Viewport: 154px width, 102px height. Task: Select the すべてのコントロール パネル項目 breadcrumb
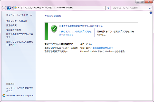coord(35,8)
